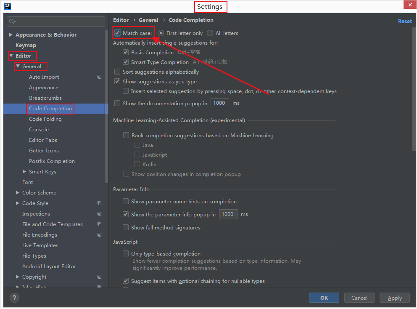Viewport: 417px width, 309px height.
Task: Open Android Layout Editor settings
Action: (x=49, y=266)
